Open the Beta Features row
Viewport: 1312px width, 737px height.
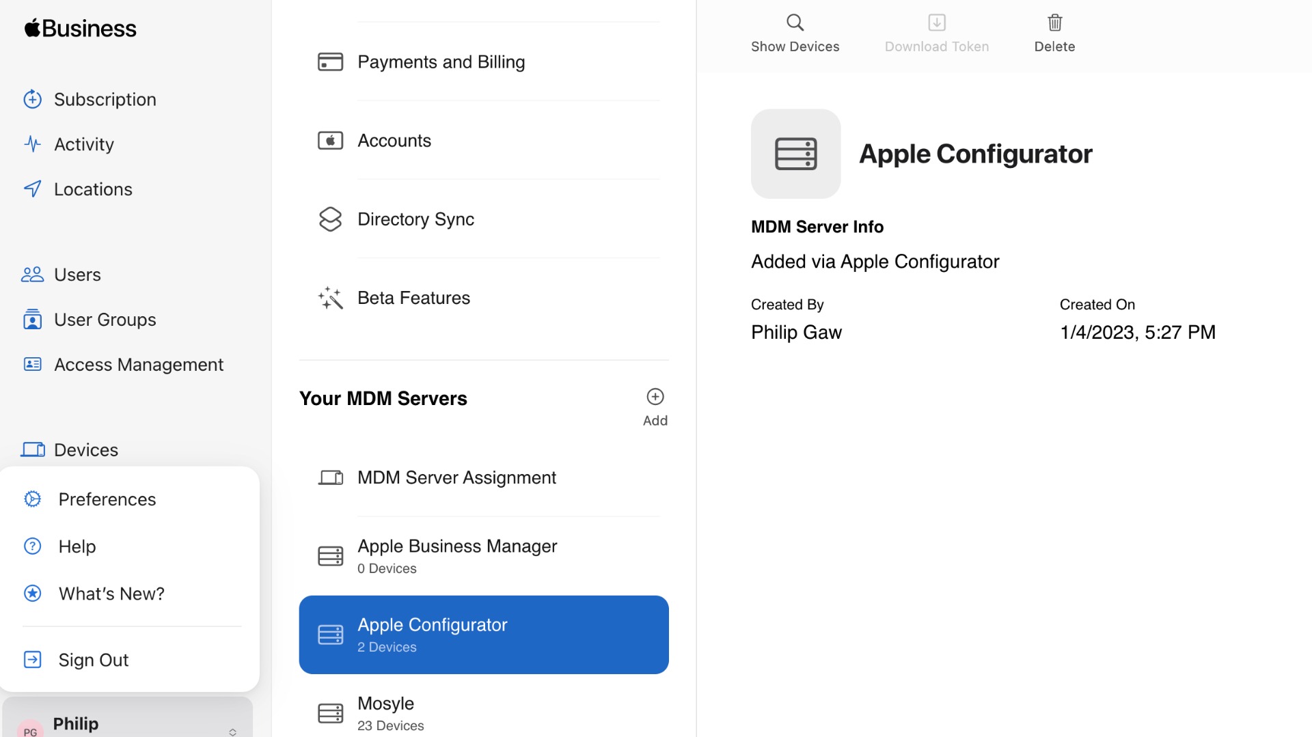484,298
